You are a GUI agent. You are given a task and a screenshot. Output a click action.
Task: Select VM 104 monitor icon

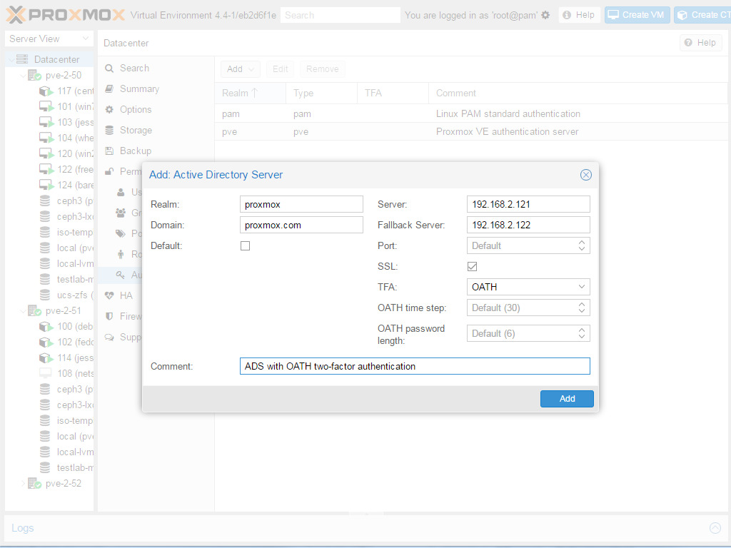(46, 138)
